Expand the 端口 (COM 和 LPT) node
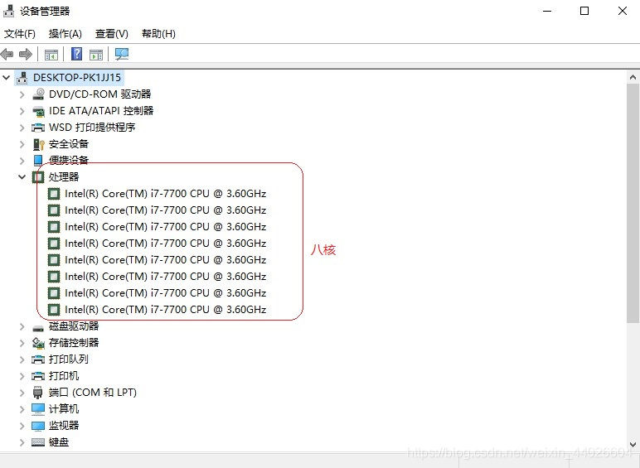 pos(22,393)
